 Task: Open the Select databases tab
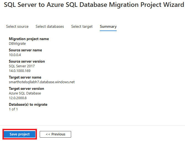coord(50,26)
